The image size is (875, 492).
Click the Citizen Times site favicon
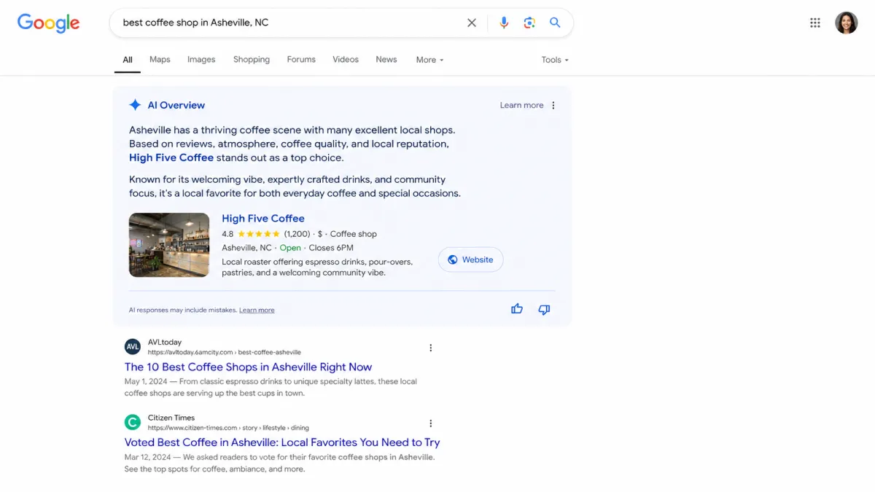[133, 422]
